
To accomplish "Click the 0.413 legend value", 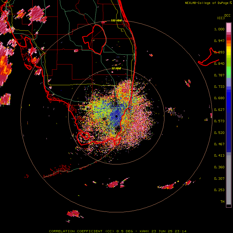I will [219, 156].
